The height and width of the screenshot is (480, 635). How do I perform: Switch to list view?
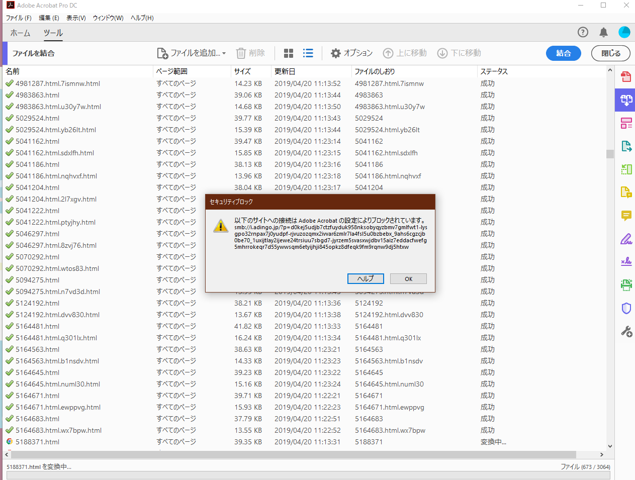point(308,53)
